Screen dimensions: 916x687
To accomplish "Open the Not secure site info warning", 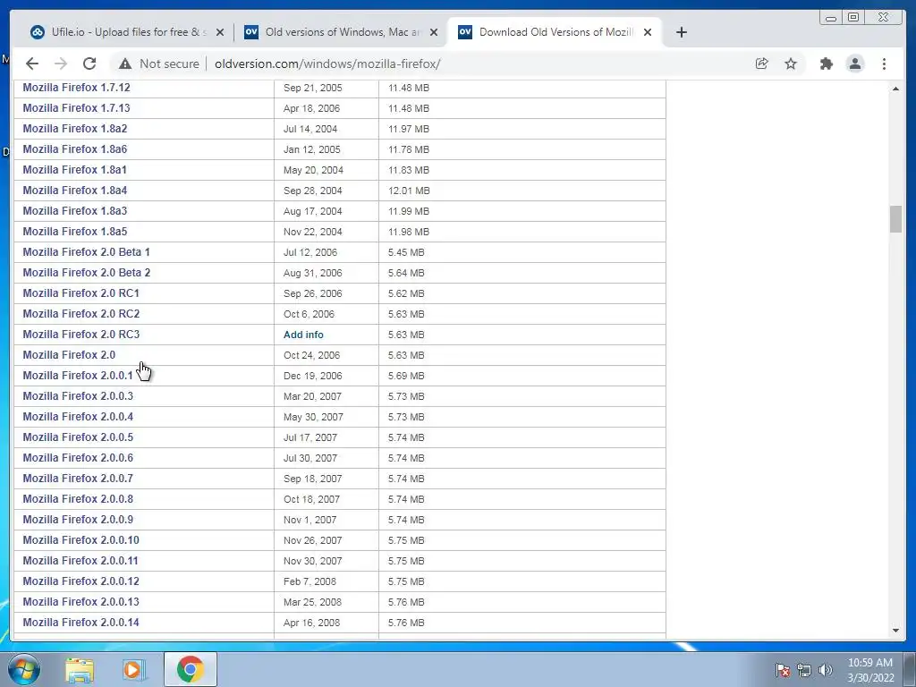I will point(158,64).
